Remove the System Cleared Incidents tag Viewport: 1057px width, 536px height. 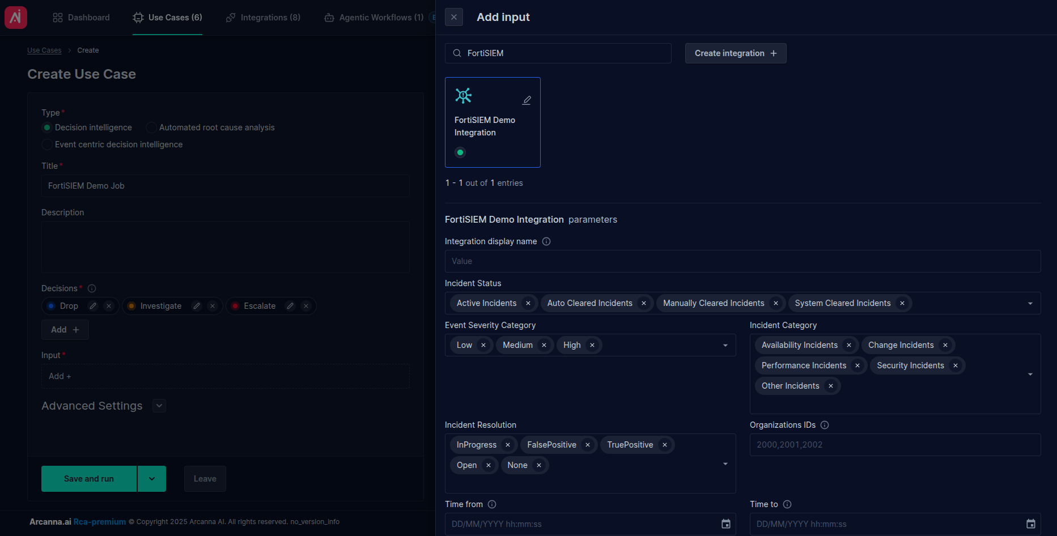point(902,303)
